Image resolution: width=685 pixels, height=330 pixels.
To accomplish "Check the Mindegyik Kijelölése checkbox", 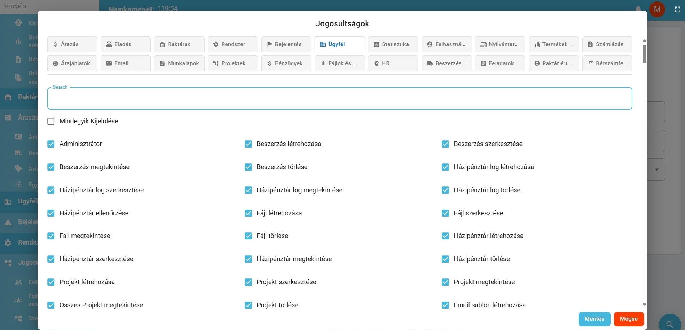I will pos(51,121).
